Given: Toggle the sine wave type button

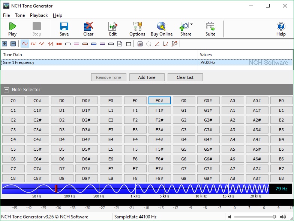Looking at the screenshot, I should coord(25,44).
